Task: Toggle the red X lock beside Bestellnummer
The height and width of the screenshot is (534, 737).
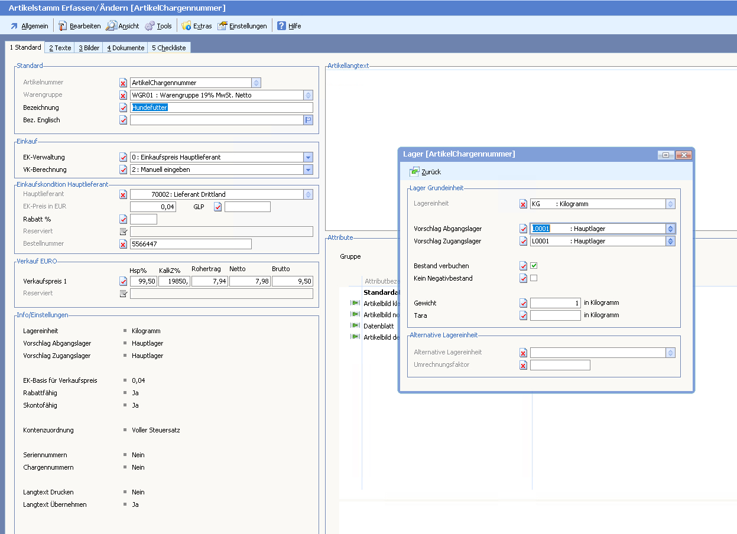Action: pyautogui.click(x=124, y=244)
